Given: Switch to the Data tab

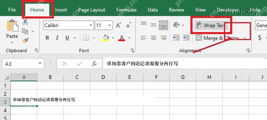Looking at the screenshot, I should [152, 10].
